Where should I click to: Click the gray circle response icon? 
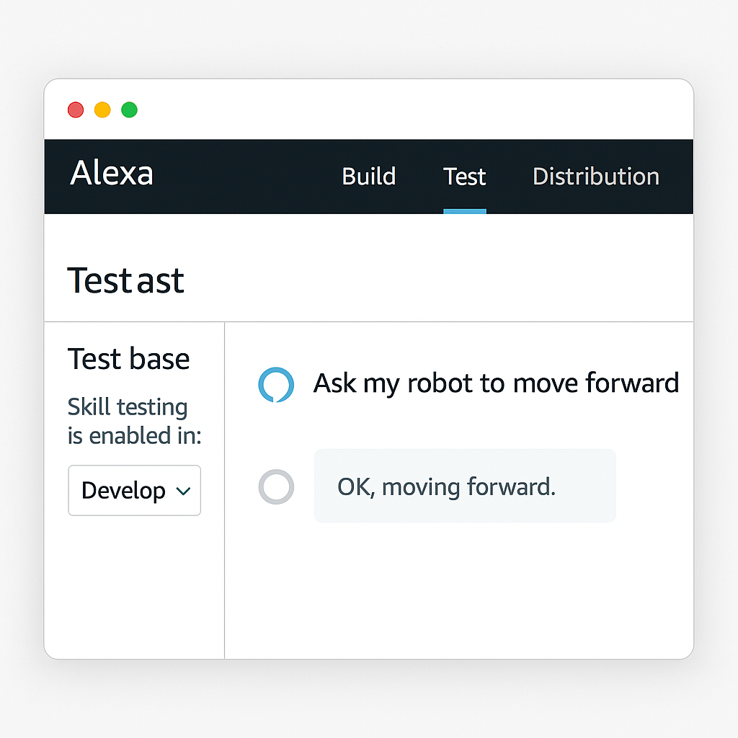tap(276, 486)
